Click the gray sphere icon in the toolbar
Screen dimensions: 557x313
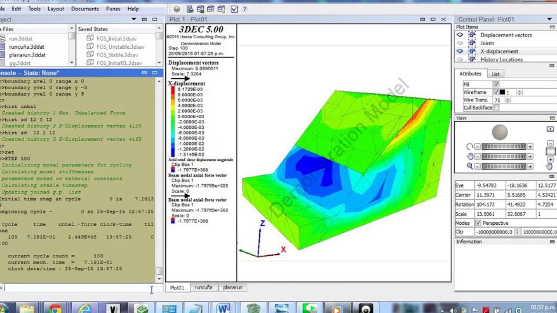(177, 9)
